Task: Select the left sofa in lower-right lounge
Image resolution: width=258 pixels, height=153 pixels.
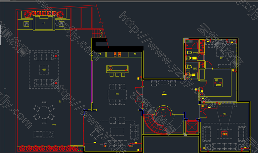Action: click(x=207, y=134)
